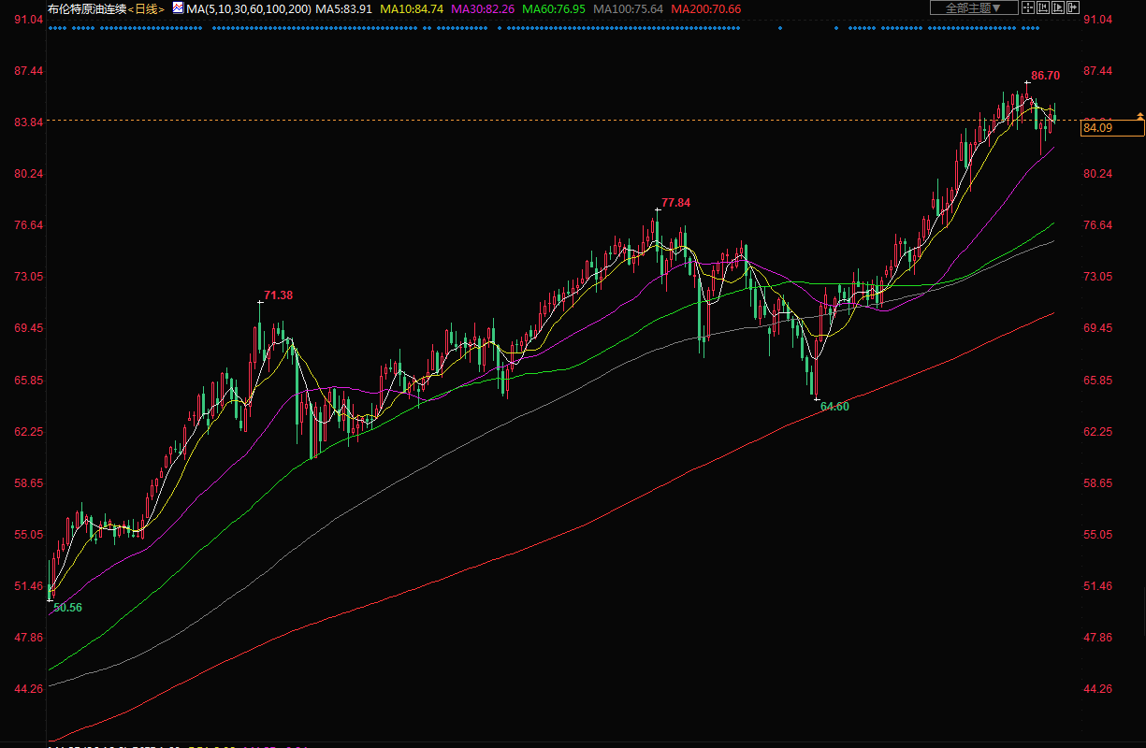Screen dimensions: 1146x748
Task: Click MA(5,10,30,60,100,200) parameter settings
Action: 248,8
